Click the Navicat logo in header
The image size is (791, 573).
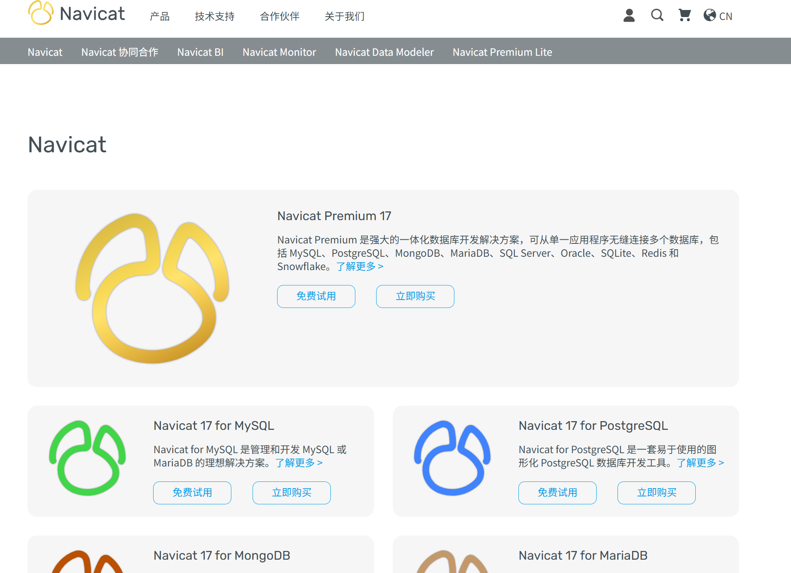pyautogui.click(x=77, y=13)
